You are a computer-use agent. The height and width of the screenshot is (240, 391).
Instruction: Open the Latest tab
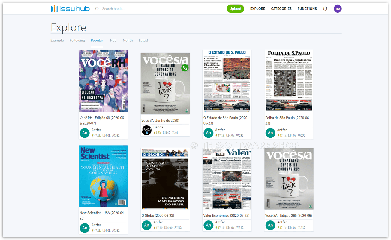coord(143,40)
